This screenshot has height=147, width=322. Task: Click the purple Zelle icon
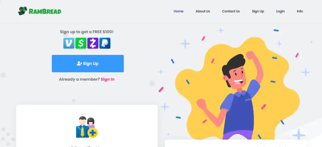coord(93,43)
